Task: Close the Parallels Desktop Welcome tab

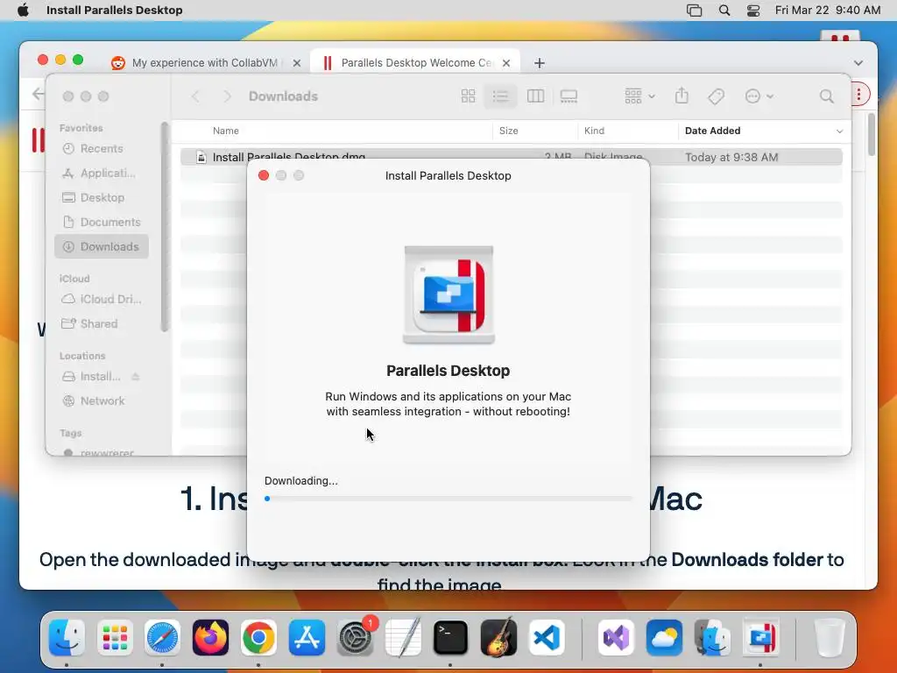Action: [x=506, y=63]
